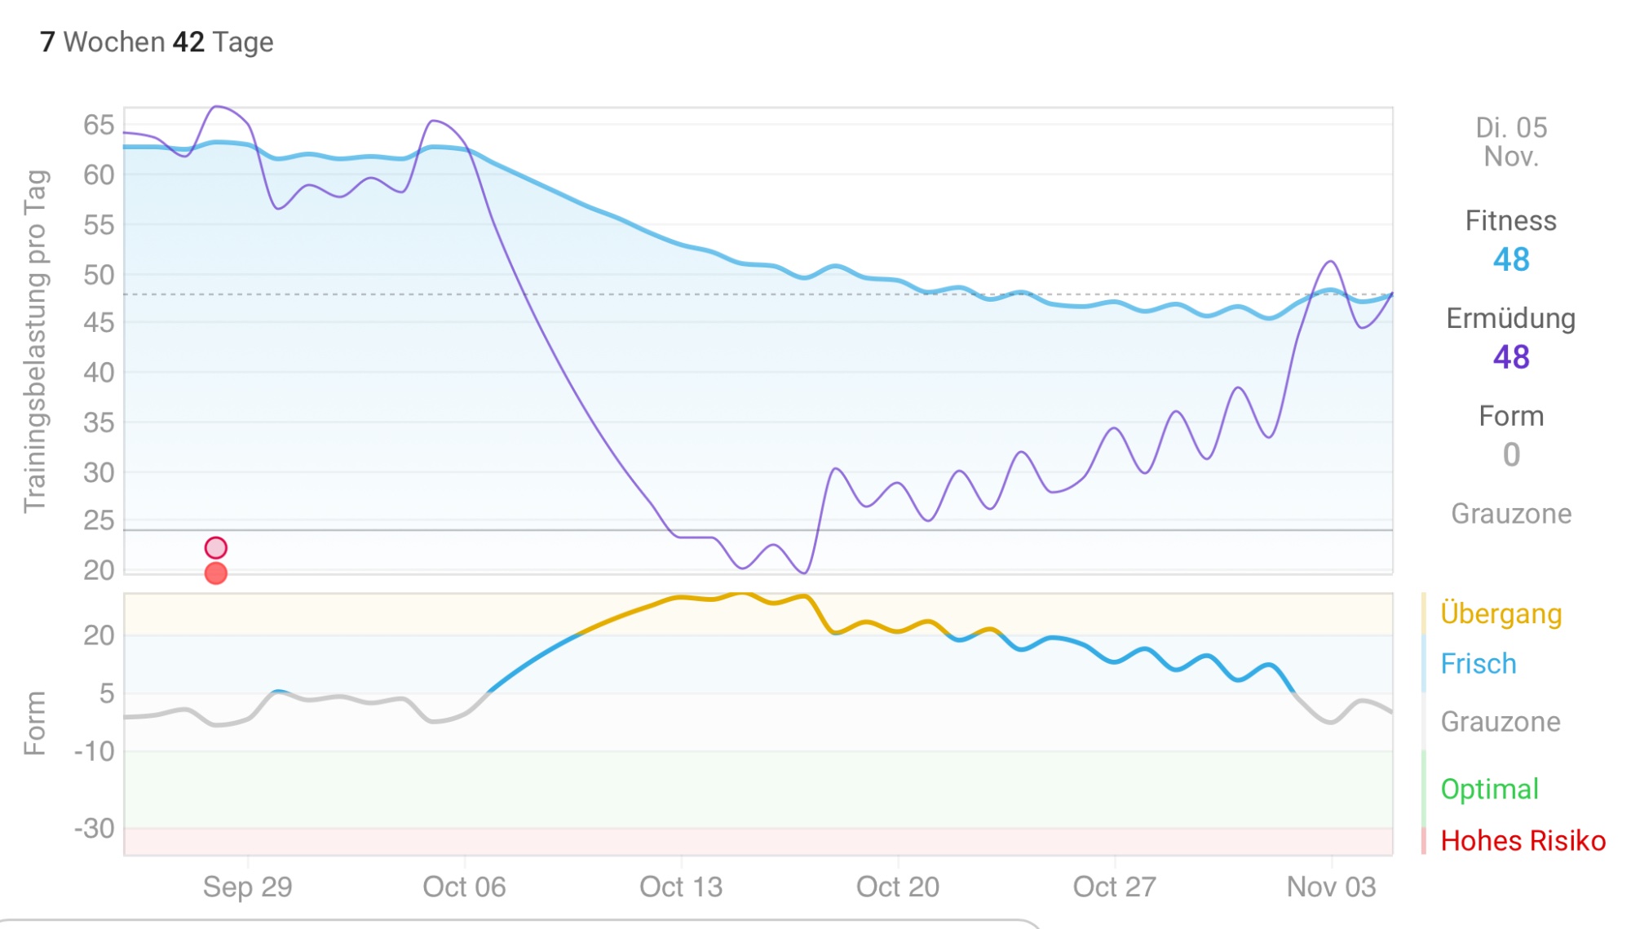Click the "Trainingsbelastung pro Tag" axis title
This screenshot has height=929, width=1631.
pyautogui.click(x=36, y=341)
